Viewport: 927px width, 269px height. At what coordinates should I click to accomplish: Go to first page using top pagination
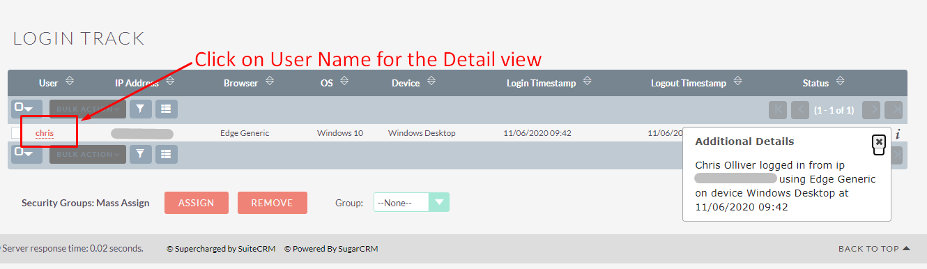[779, 109]
